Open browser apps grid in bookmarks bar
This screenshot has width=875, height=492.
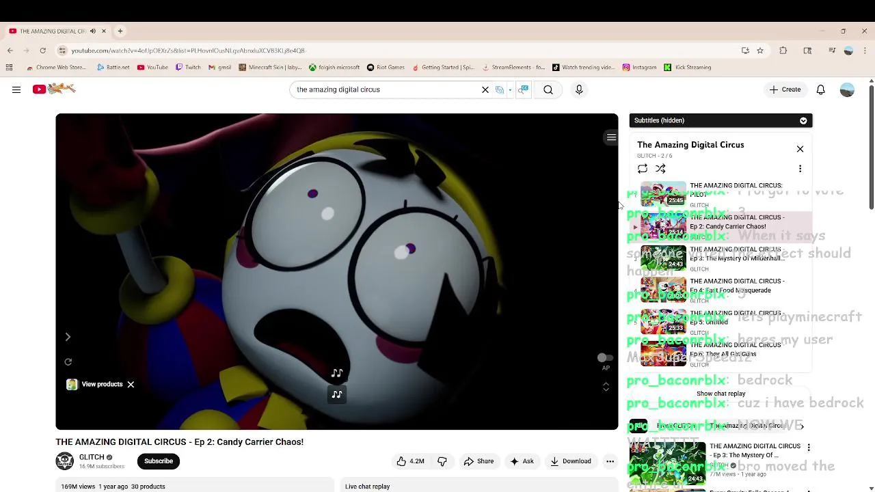[x=9, y=67]
